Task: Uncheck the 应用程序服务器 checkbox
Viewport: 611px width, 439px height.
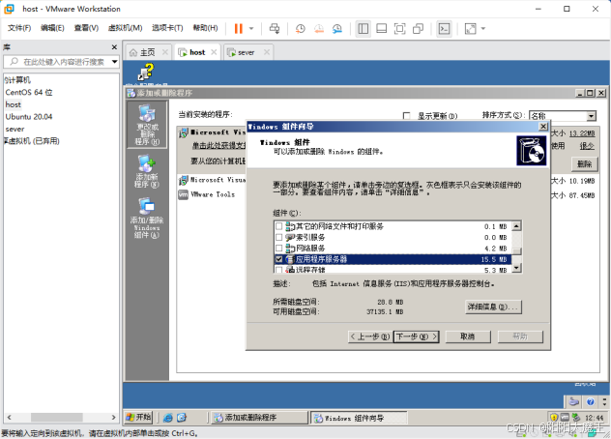Action: (x=279, y=259)
